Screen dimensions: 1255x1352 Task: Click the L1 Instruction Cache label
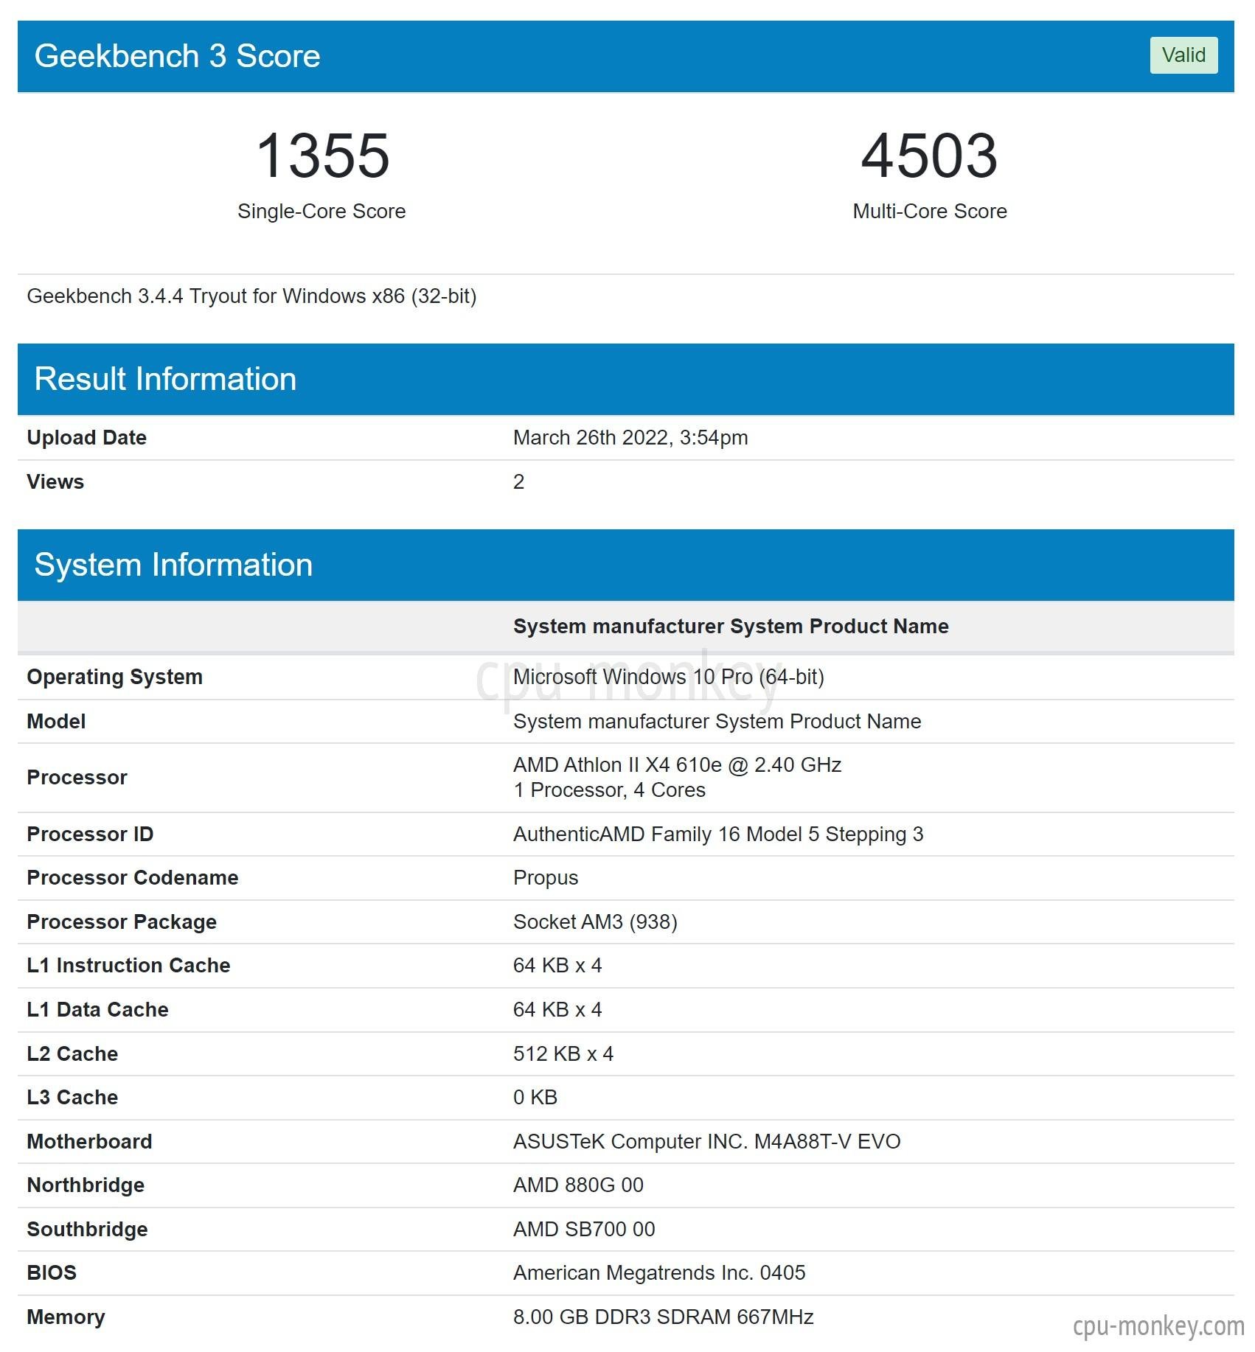[128, 966]
